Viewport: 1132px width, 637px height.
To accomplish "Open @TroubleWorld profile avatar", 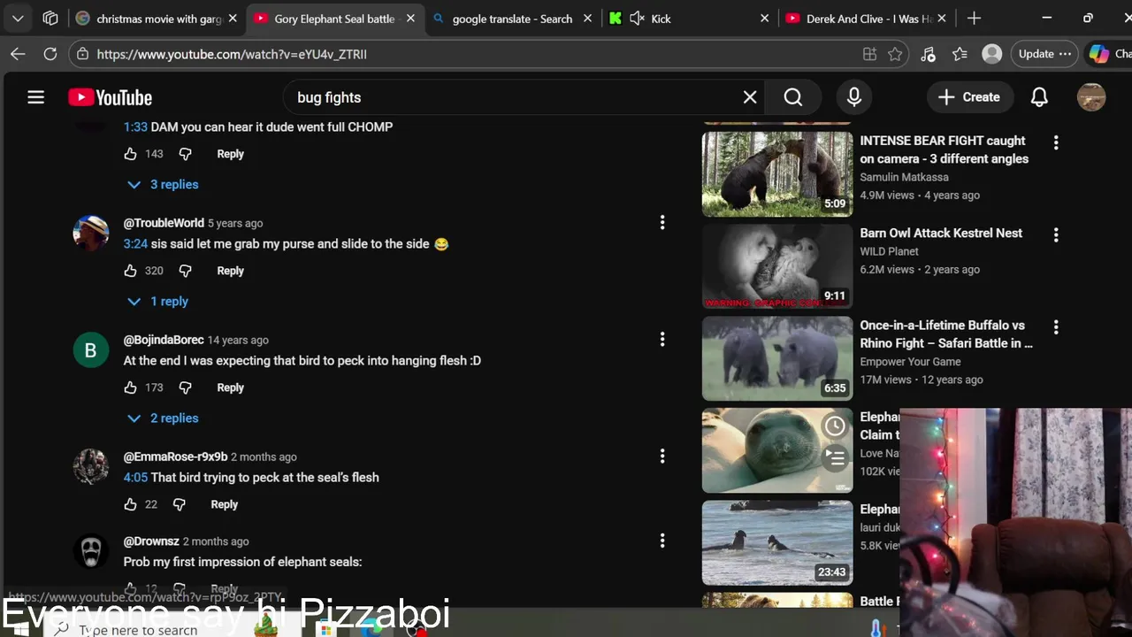I will [x=90, y=234].
